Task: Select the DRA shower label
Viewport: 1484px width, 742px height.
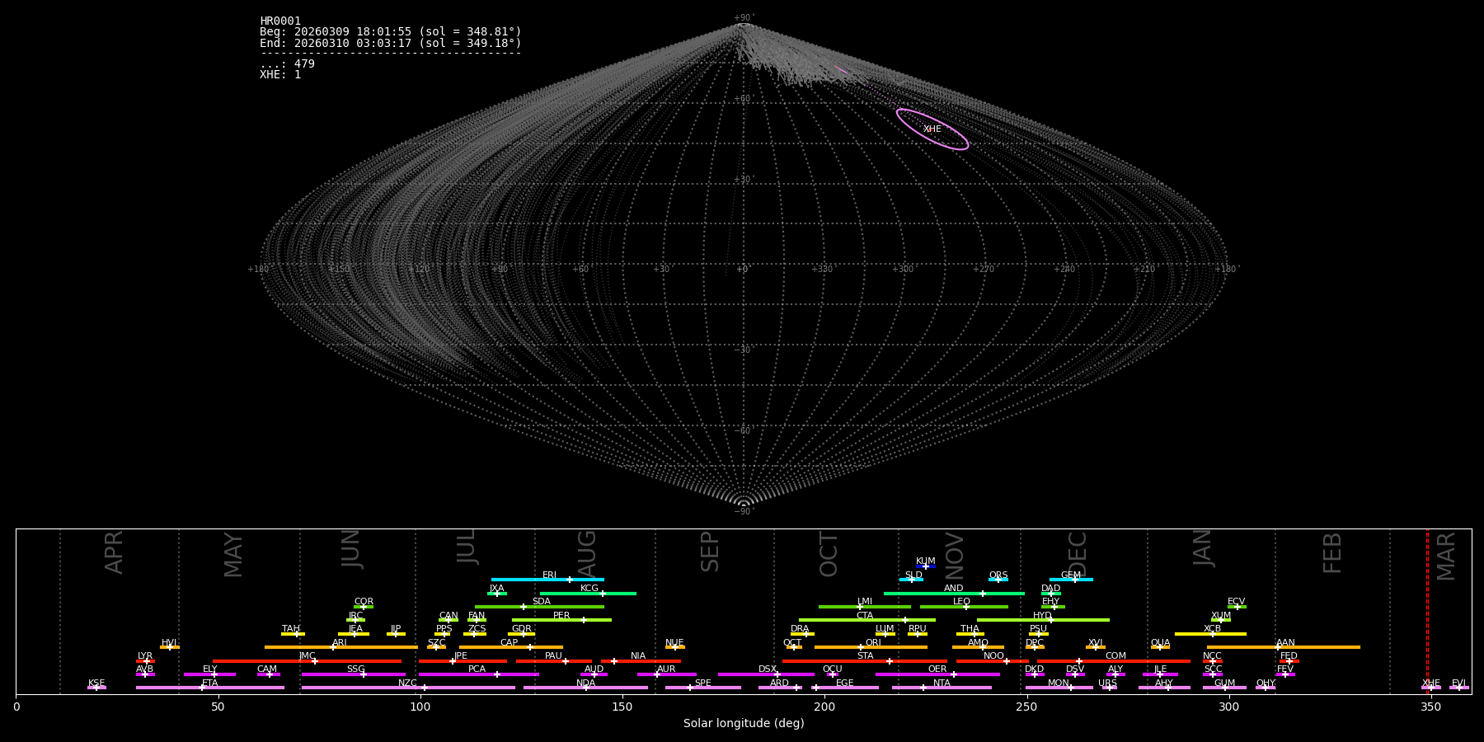Action: click(800, 629)
